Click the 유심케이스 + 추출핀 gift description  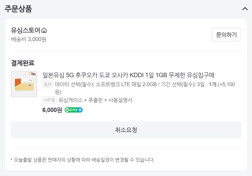pos(95,100)
